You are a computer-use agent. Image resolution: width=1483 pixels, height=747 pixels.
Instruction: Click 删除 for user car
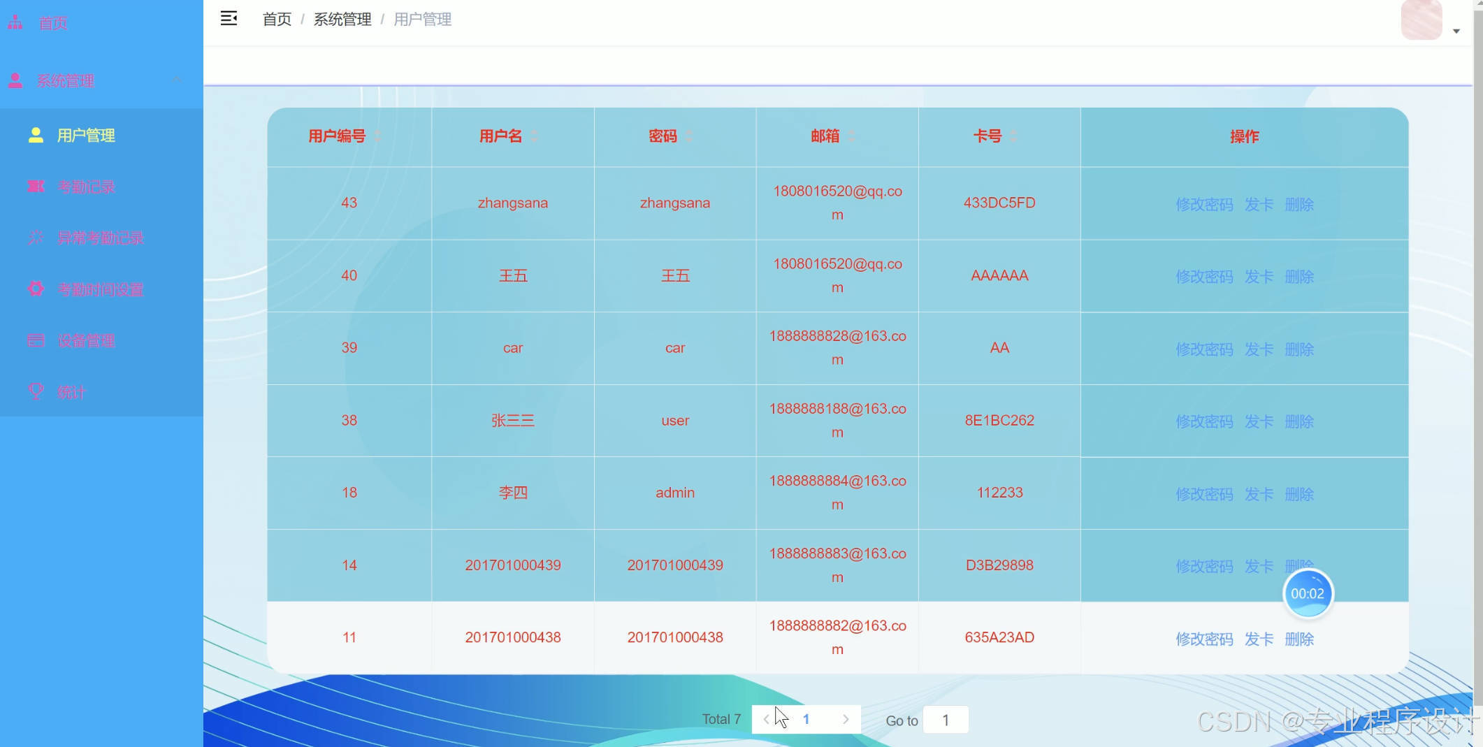[1299, 349]
